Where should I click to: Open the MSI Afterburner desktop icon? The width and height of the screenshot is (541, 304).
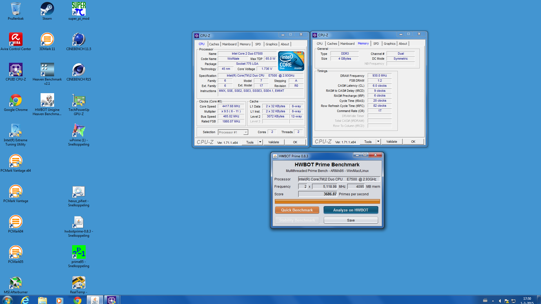click(16, 285)
